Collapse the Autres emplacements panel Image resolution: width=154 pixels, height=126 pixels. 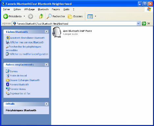coord(46,65)
